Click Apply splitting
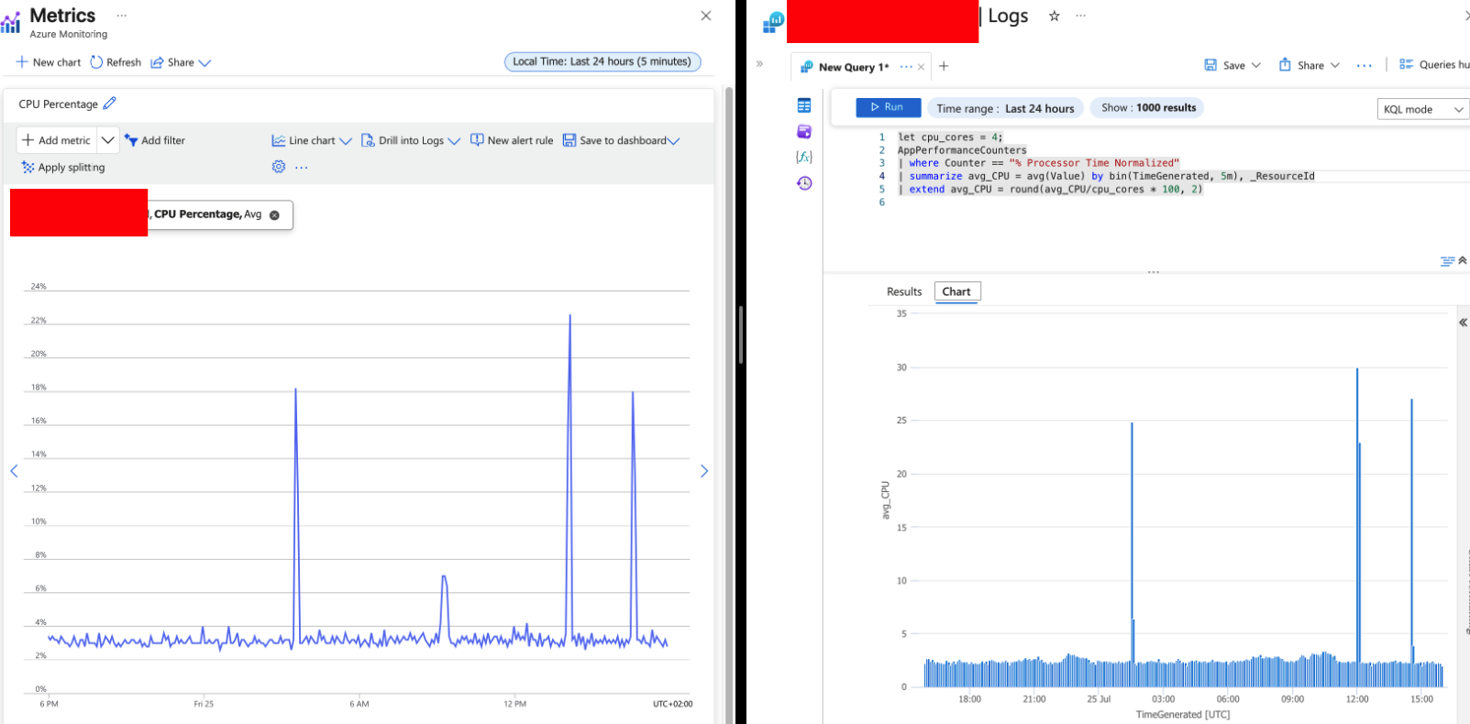1470x724 pixels. (x=63, y=167)
